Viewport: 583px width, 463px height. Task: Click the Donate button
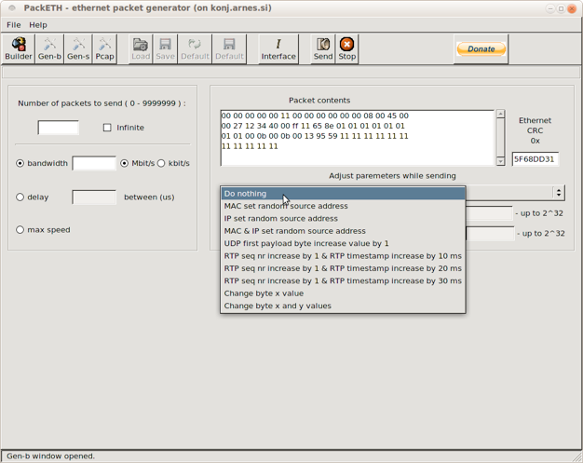(481, 49)
